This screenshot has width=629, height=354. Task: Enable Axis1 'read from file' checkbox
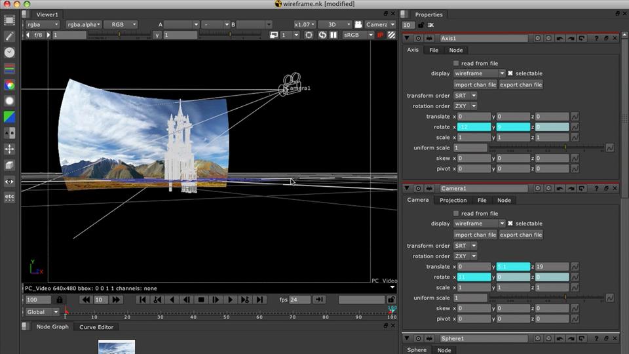coord(456,64)
